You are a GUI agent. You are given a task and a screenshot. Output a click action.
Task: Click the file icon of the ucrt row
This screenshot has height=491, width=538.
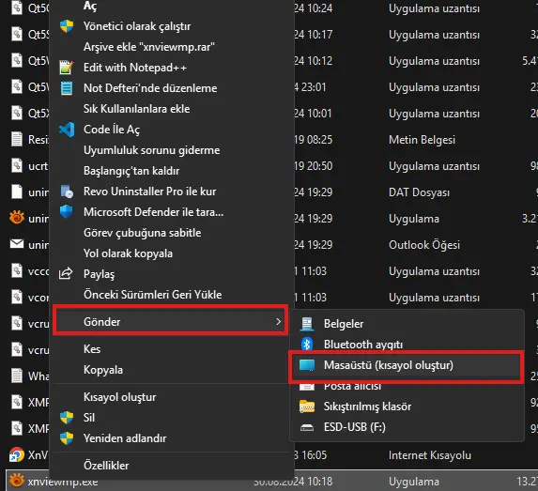17,165
